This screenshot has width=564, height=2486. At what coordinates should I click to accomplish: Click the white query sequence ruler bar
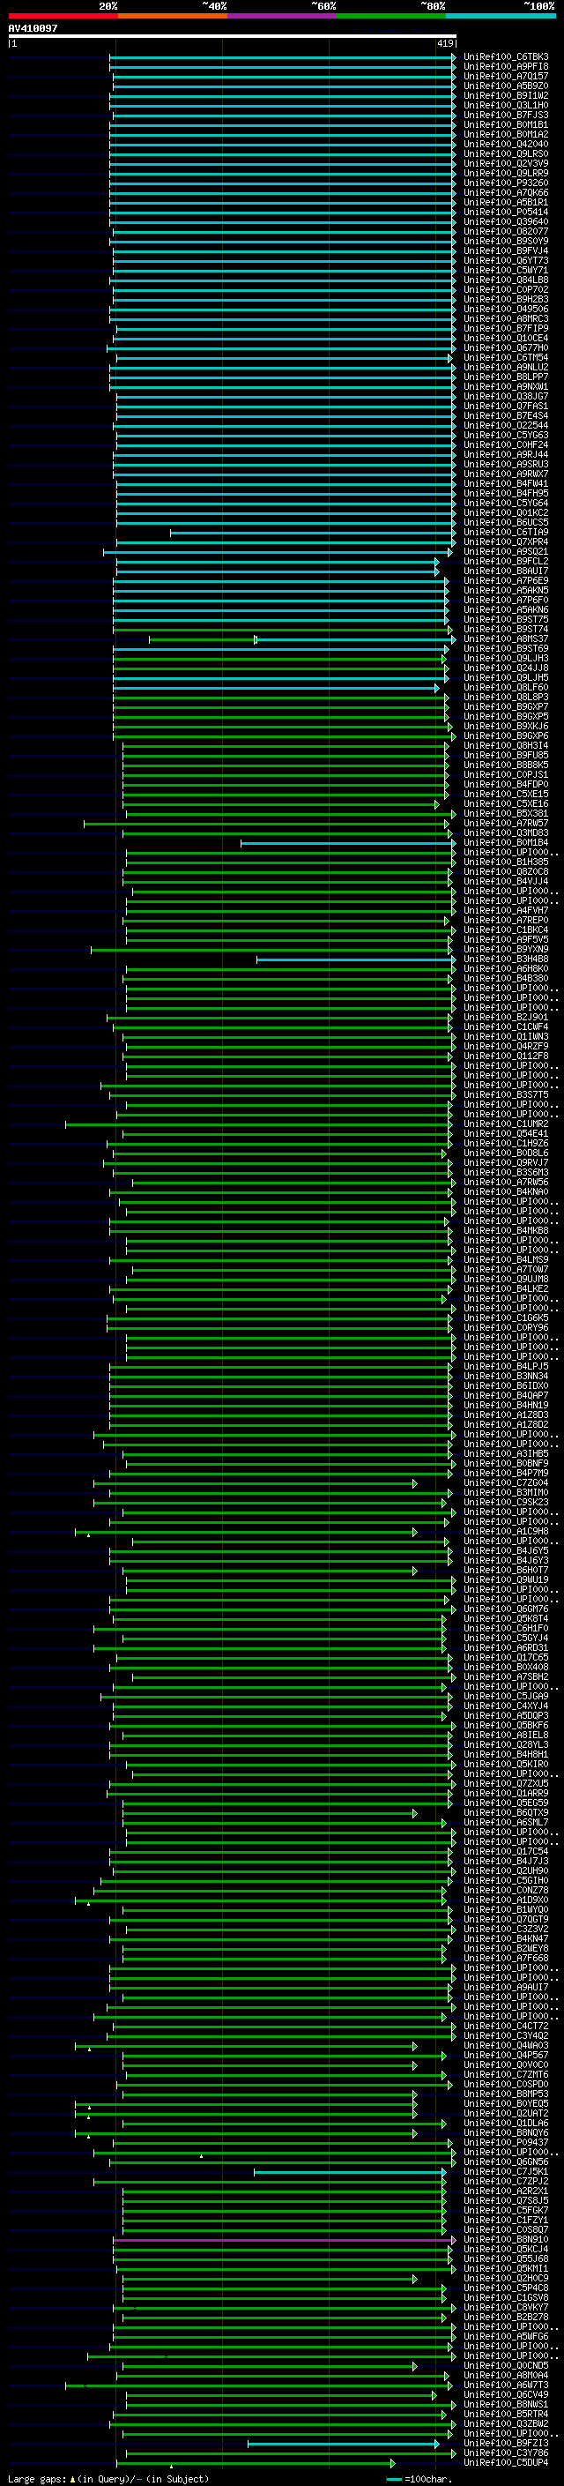[232, 37]
